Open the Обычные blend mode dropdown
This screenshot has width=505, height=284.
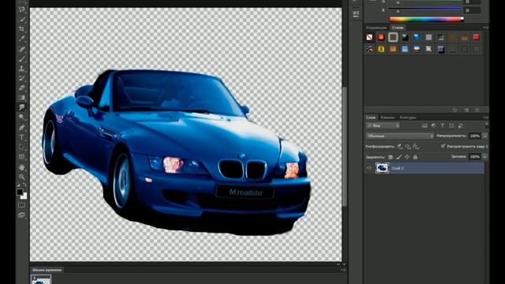pyautogui.click(x=400, y=136)
